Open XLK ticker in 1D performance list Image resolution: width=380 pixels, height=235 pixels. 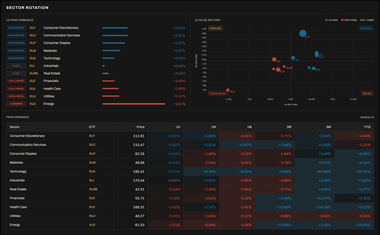click(32, 58)
